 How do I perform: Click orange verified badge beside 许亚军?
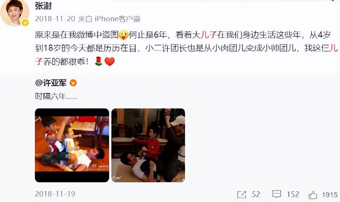pos(73,83)
